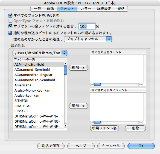Screen dimensions: 160x154
Task: Click the 削除 button
Action: (135, 128)
